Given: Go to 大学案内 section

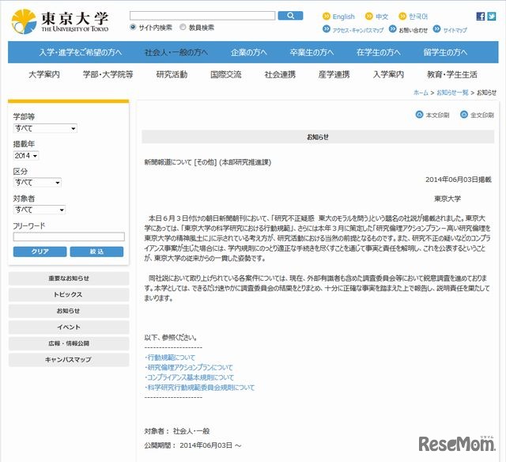Looking at the screenshot, I should pos(44,74).
